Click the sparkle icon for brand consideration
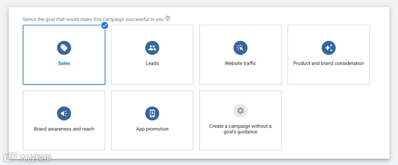 328,48
